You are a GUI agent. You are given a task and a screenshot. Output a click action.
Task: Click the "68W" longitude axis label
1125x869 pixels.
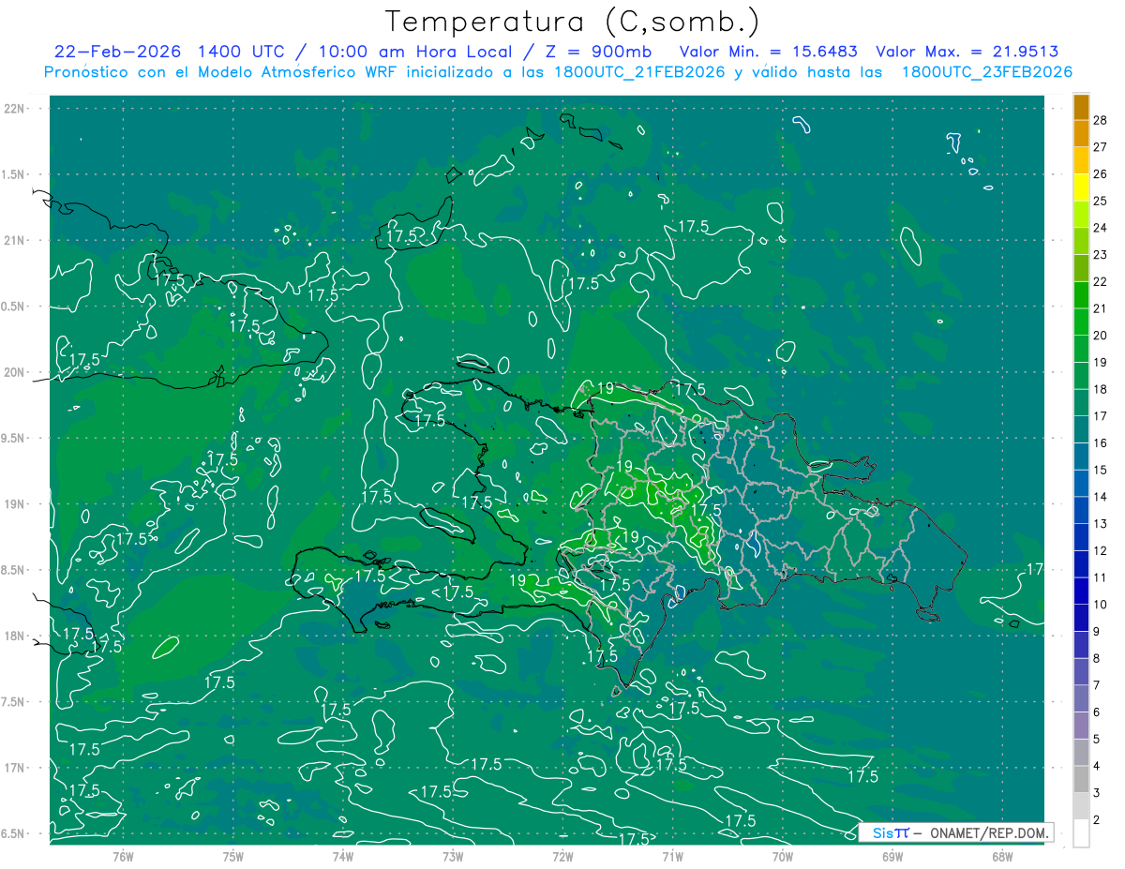[1002, 856]
